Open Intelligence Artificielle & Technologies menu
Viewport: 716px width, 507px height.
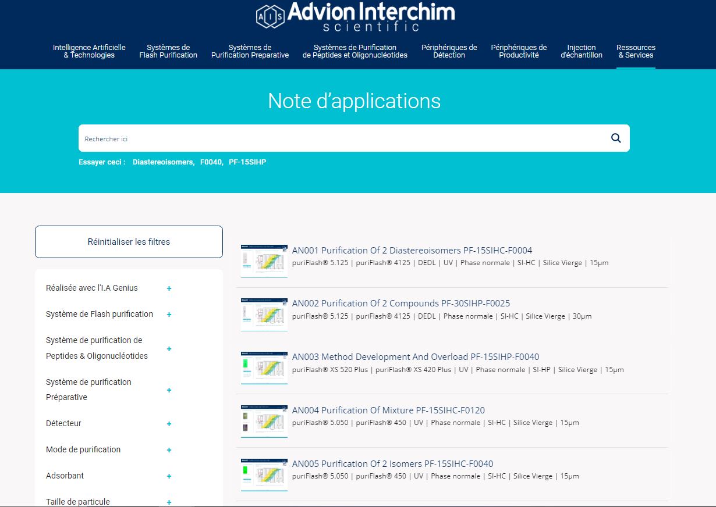(89, 51)
